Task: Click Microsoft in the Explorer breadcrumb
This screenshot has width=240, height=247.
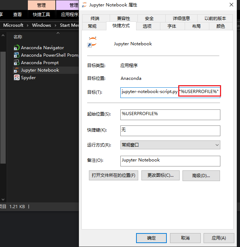Action: 13,25
